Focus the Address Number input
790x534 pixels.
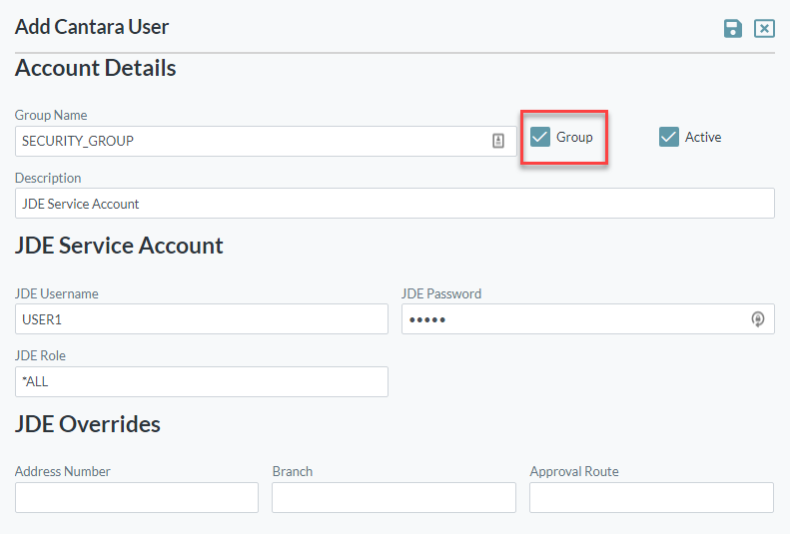click(137, 497)
